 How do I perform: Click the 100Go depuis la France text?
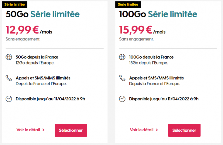point(151,57)
